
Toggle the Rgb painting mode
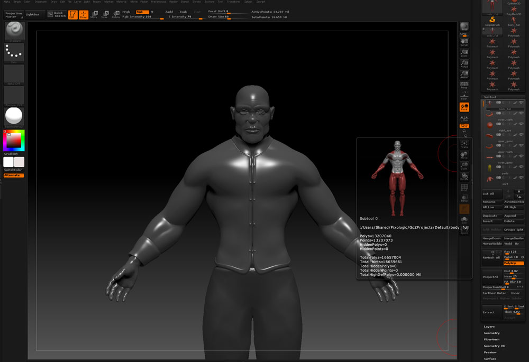pyautogui.click(x=142, y=12)
